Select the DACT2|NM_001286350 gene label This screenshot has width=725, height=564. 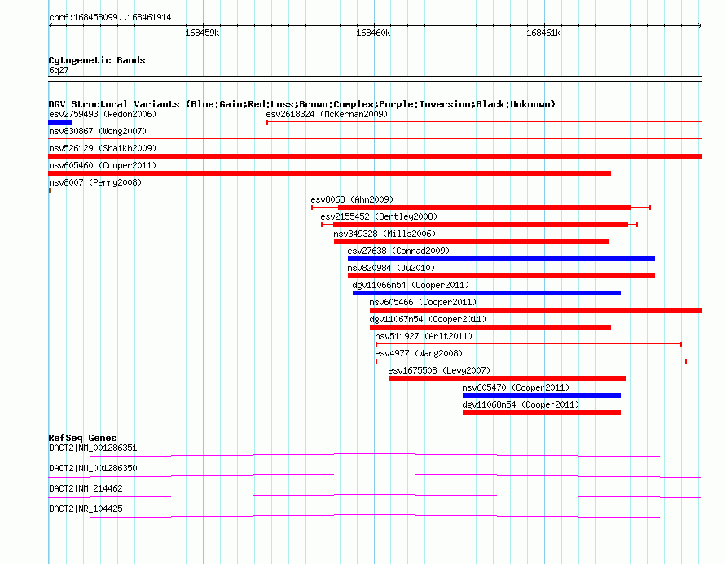(x=93, y=469)
